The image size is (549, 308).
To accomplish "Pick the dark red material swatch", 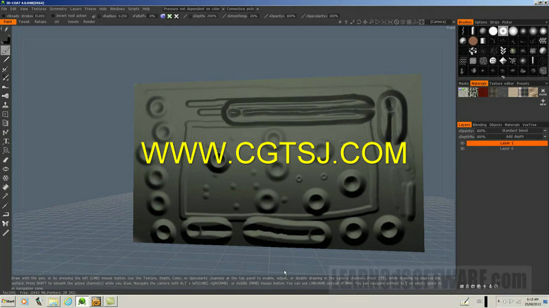I will coord(483,92).
